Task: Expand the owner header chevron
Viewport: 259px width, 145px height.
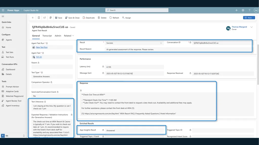Action: [x=251, y=27]
